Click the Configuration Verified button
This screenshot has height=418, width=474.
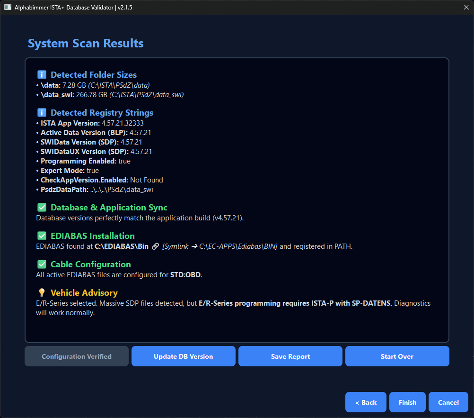pos(77,356)
